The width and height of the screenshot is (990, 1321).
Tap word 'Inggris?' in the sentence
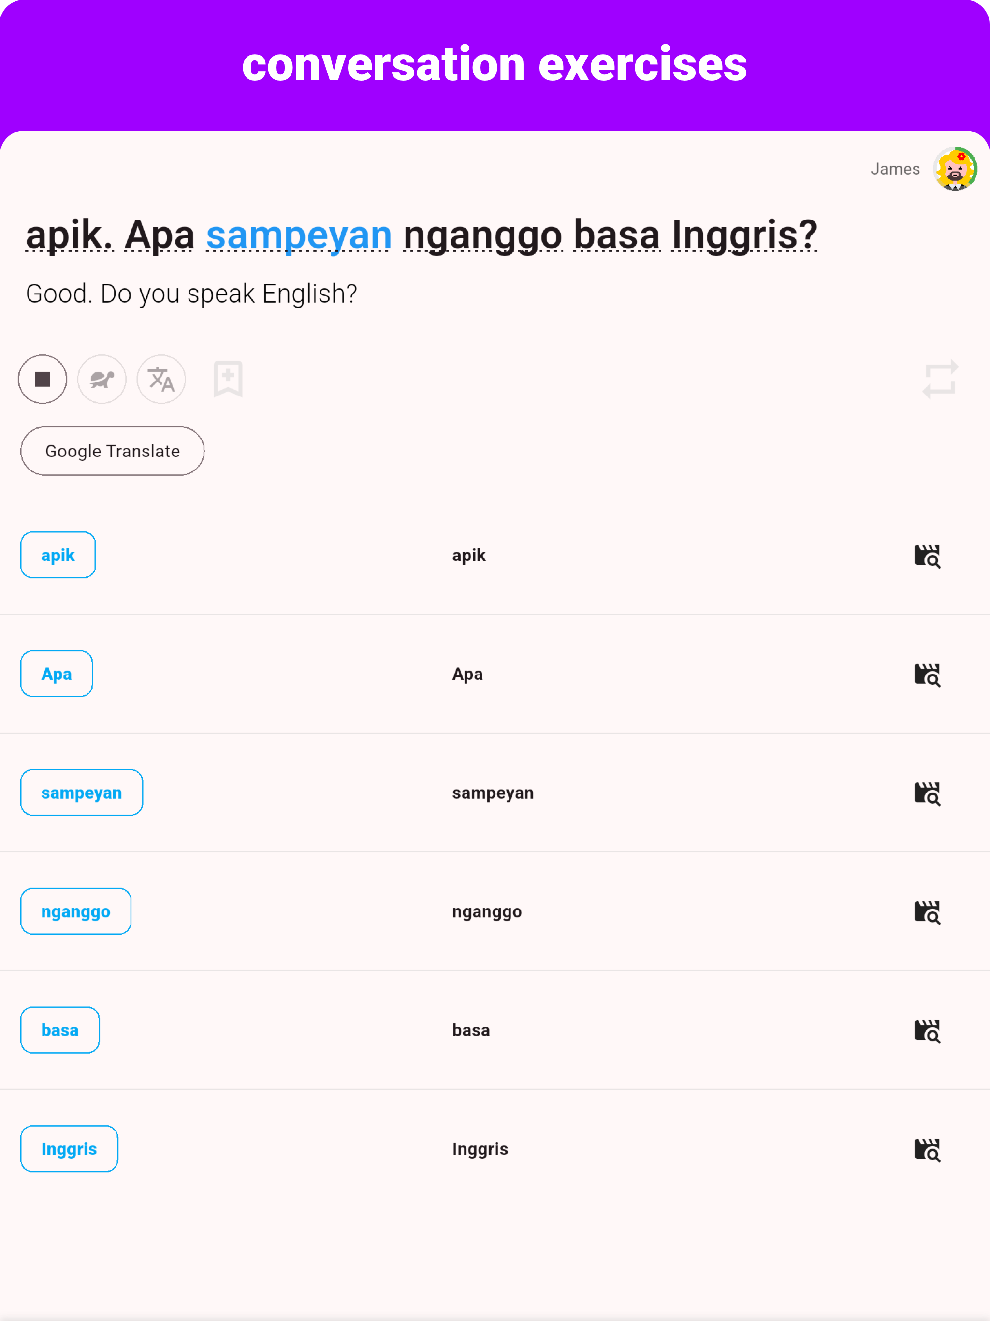pyautogui.click(x=744, y=235)
